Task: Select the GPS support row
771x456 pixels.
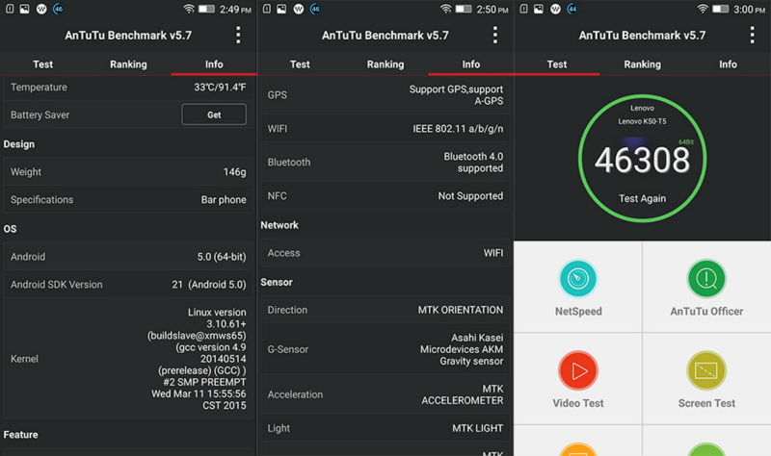Action: point(385,94)
